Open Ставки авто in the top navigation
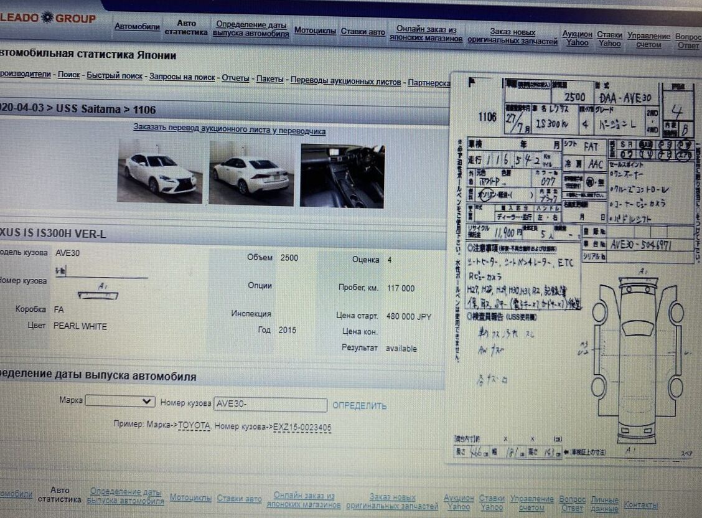Screen dimensions: 702x518 pyautogui.click(x=363, y=31)
